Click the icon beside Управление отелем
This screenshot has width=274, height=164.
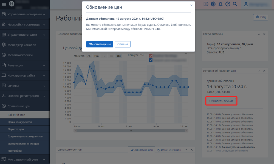pyautogui.click(x=4, y=34)
